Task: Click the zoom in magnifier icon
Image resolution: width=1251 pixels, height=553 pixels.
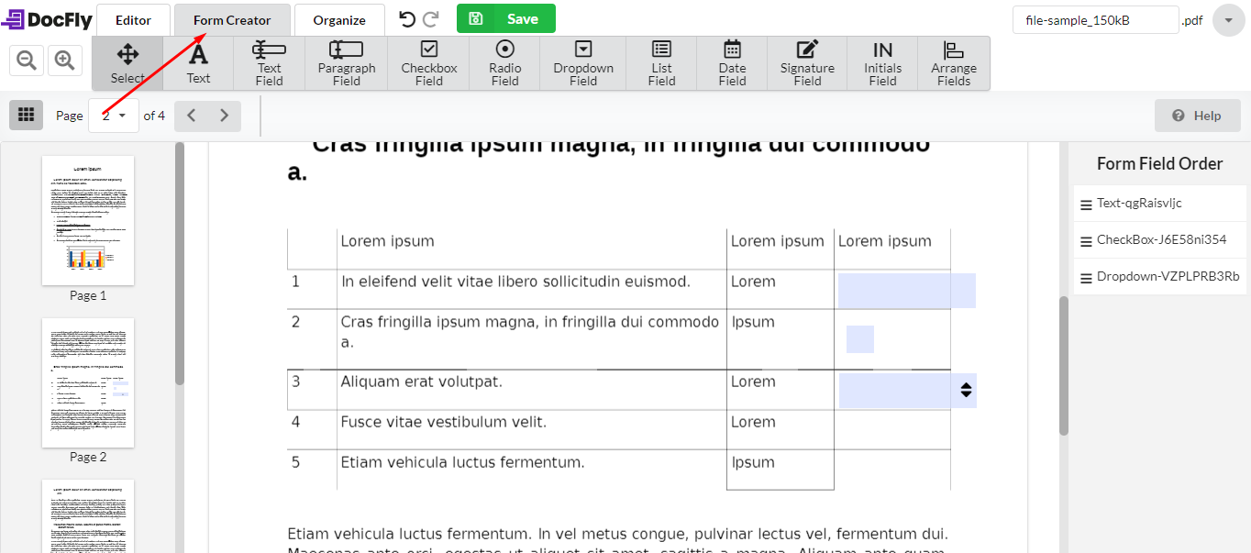Action: (64, 60)
